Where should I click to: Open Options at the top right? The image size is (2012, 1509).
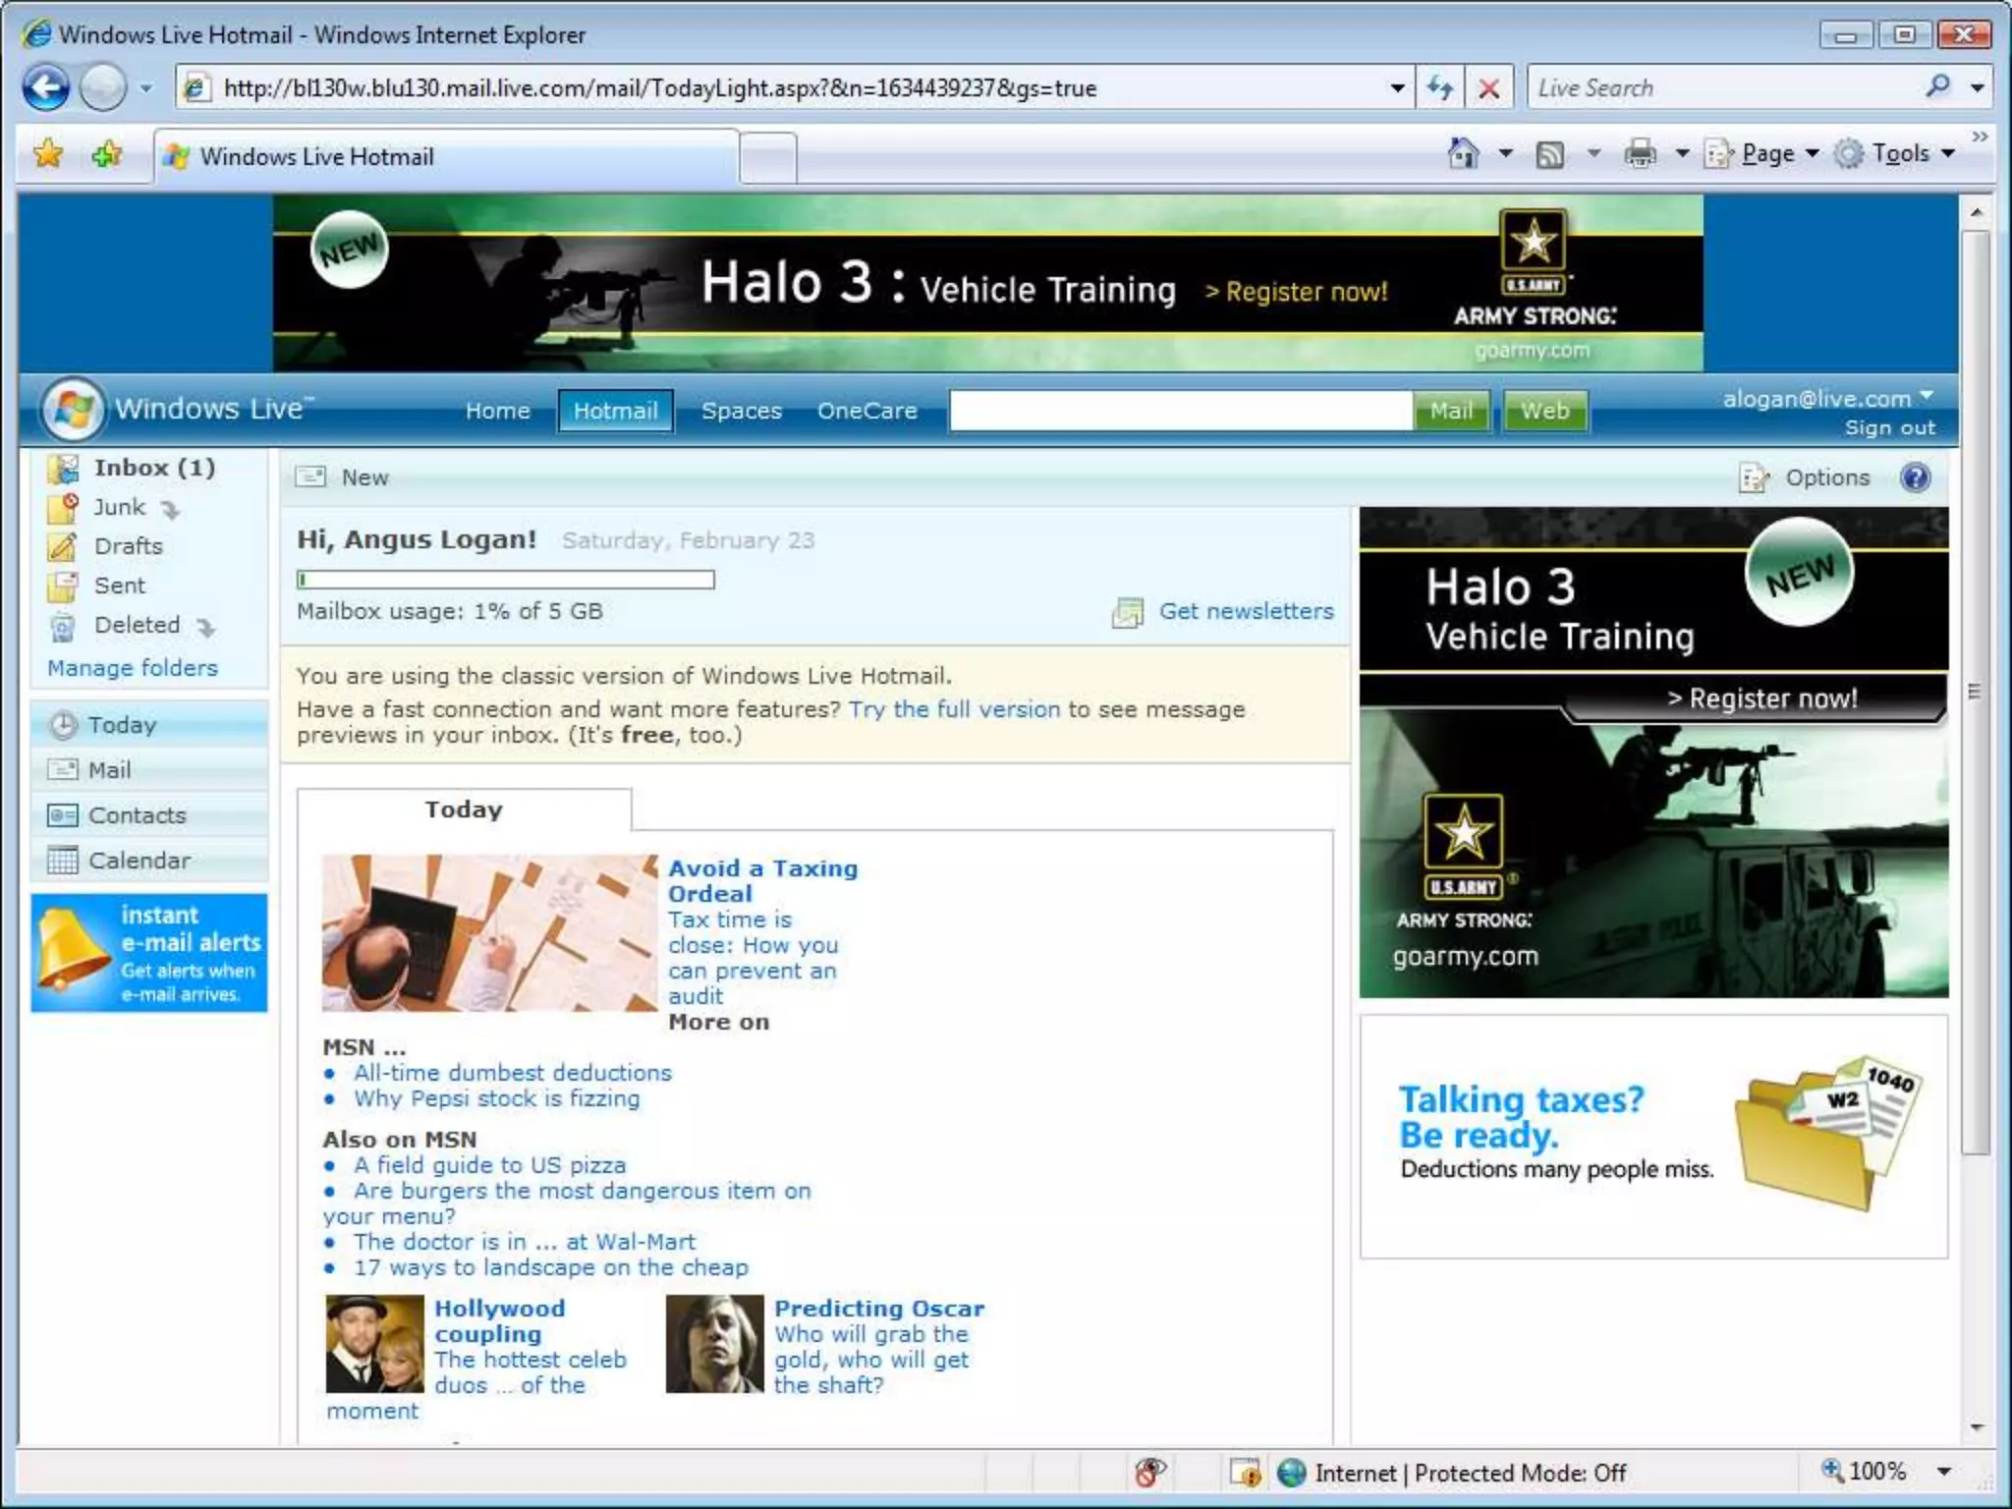tap(1805, 477)
